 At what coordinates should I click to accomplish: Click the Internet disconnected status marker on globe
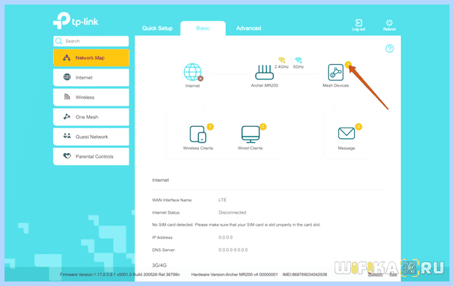click(x=201, y=78)
